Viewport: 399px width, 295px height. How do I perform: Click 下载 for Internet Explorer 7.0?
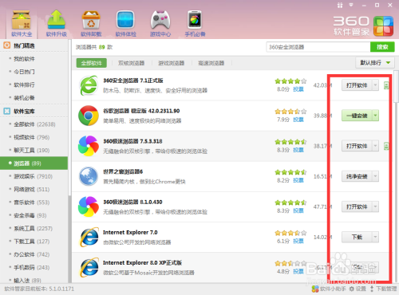coord(357,237)
